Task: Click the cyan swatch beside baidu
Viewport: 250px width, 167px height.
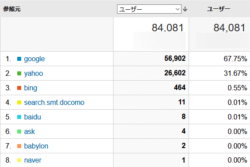Action: pos(19,117)
